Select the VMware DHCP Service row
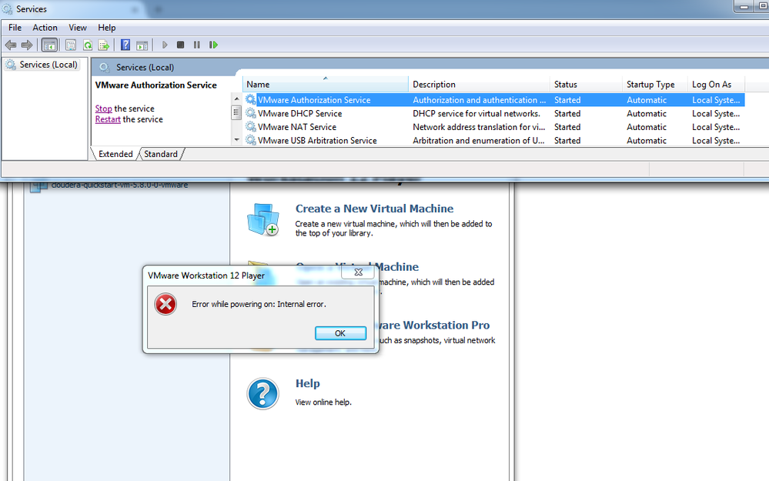 tap(494, 113)
